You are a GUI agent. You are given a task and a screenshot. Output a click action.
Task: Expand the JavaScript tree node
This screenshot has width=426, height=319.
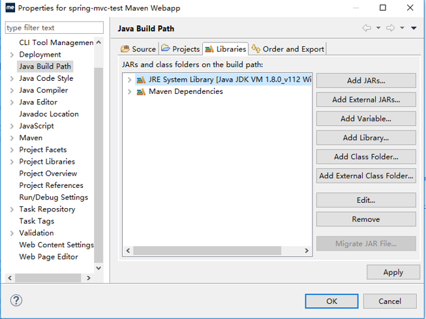[x=12, y=126]
